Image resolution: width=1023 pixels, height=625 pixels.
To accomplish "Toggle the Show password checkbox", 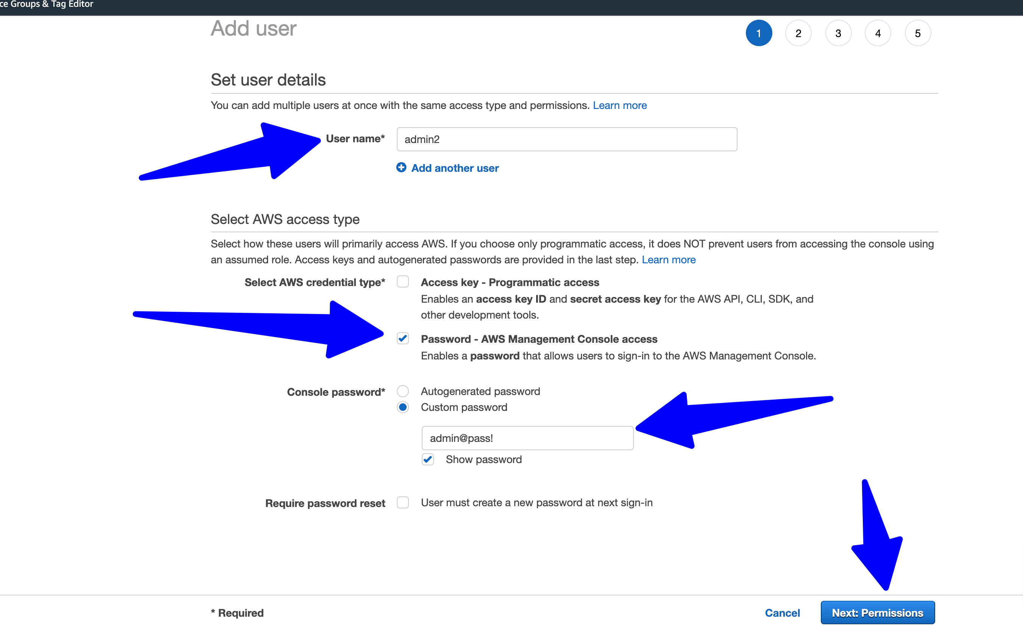I will tap(427, 459).
